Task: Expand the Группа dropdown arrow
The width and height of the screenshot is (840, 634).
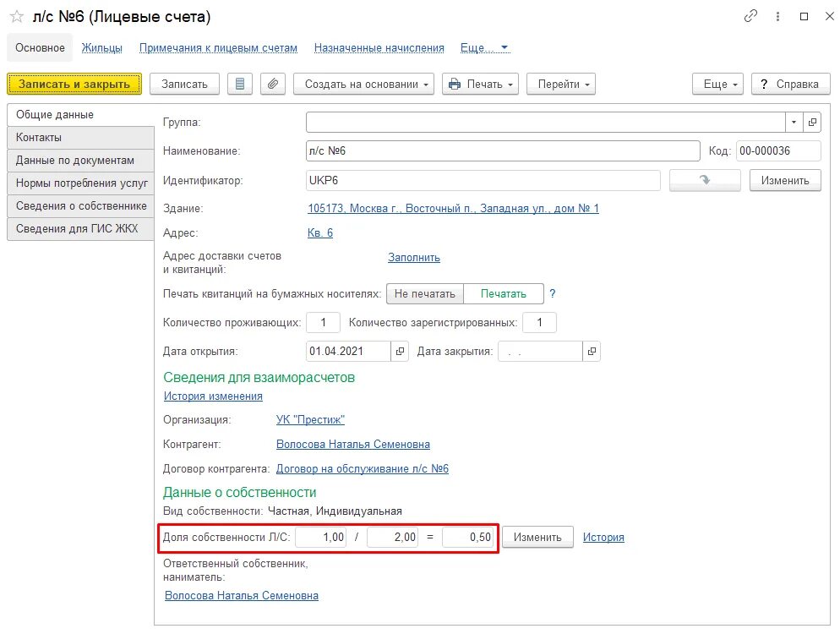Action: click(x=794, y=123)
